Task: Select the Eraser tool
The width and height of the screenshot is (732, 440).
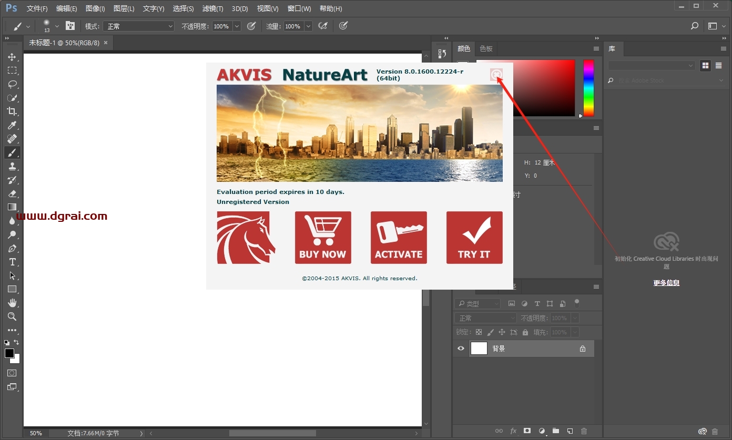Action: tap(12, 193)
